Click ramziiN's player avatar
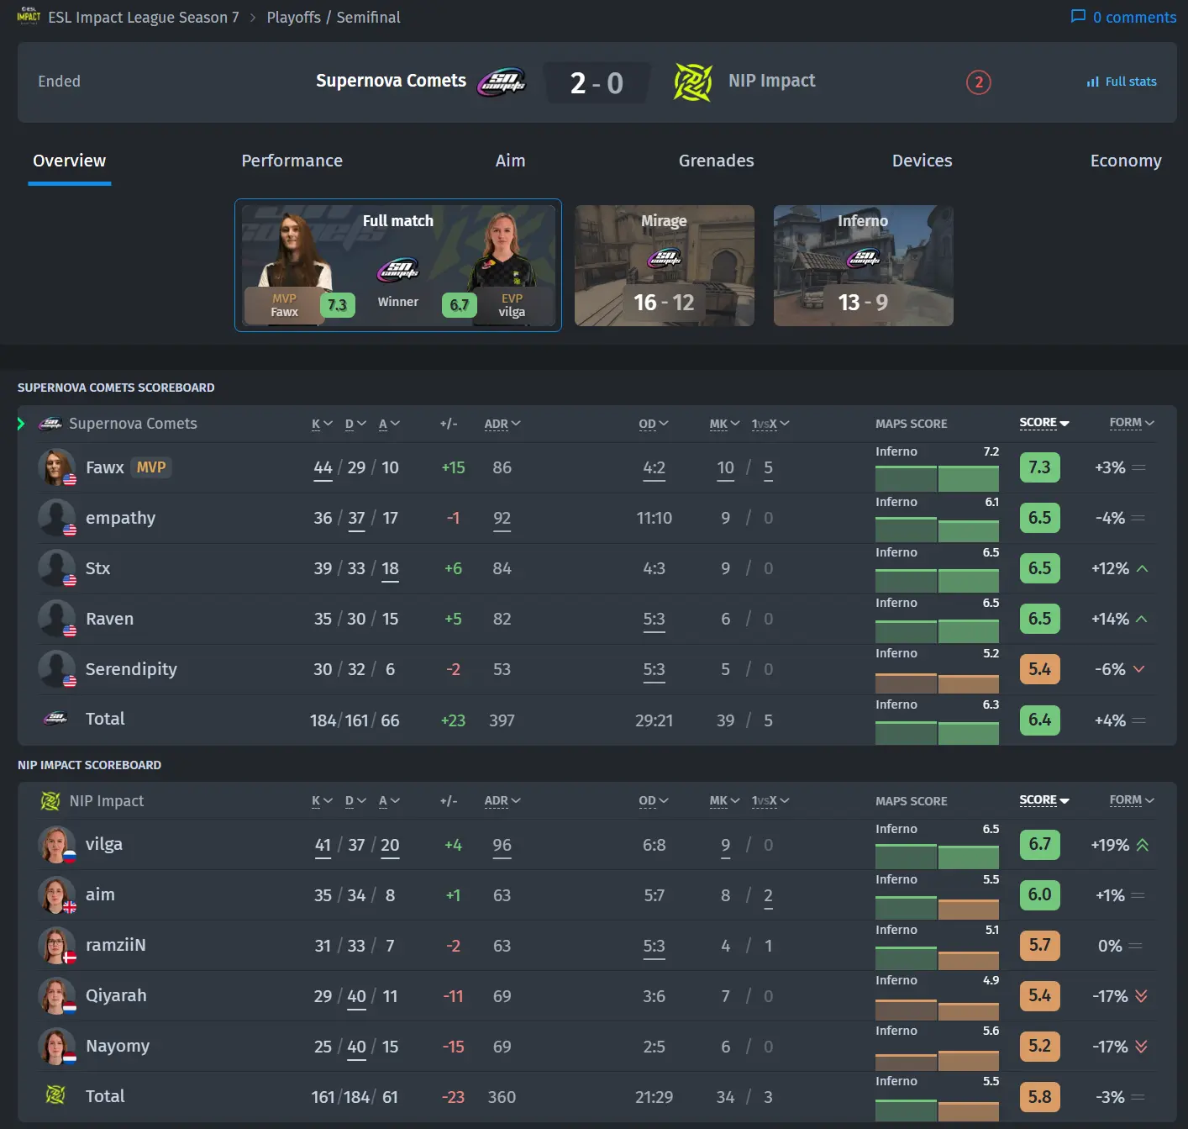Screen dimensions: 1188x1129 click(57, 946)
